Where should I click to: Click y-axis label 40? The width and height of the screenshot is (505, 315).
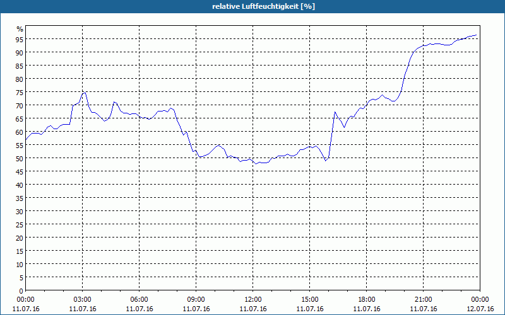[20, 185]
